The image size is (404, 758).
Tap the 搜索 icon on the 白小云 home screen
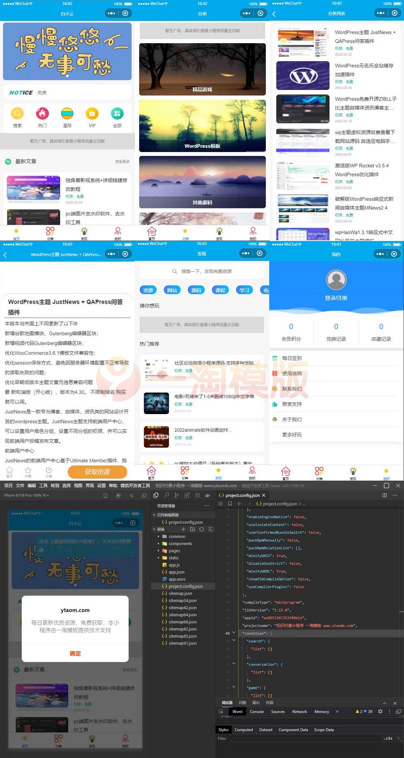[x=18, y=113]
